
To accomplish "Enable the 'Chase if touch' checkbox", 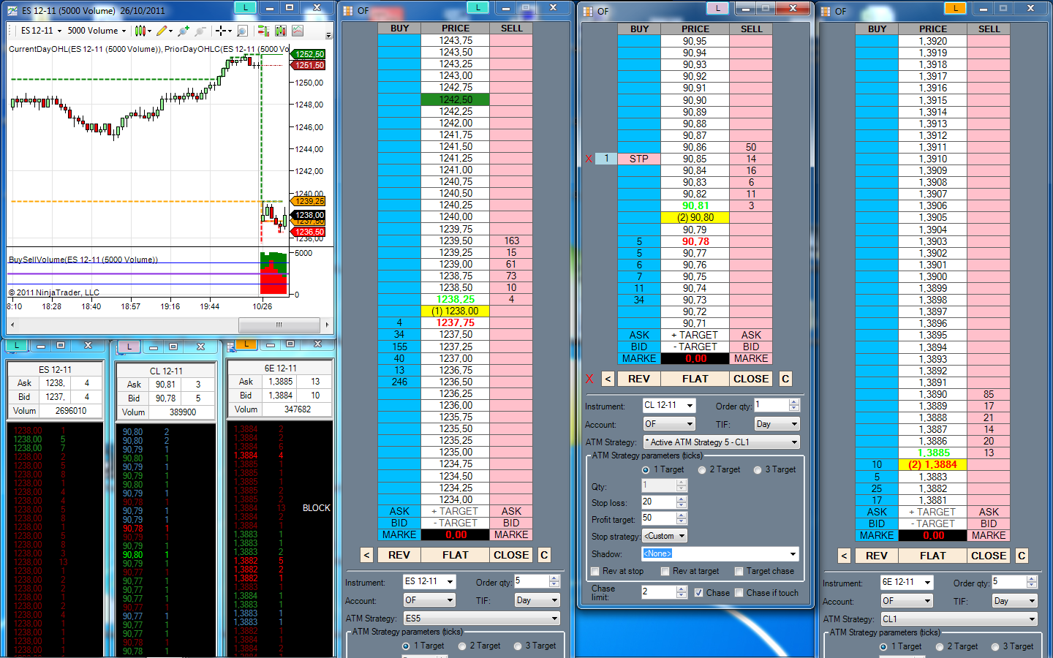I will [739, 593].
